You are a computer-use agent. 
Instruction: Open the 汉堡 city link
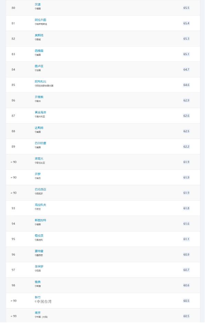38,4
